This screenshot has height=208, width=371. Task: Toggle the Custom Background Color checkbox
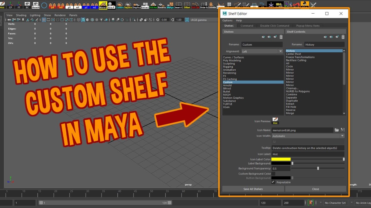click(x=273, y=174)
